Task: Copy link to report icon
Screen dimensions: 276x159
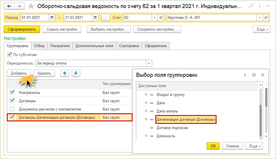Action: [251, 6]
